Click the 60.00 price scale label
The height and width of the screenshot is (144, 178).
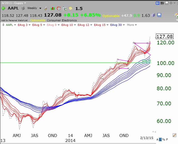pos(164,121)
